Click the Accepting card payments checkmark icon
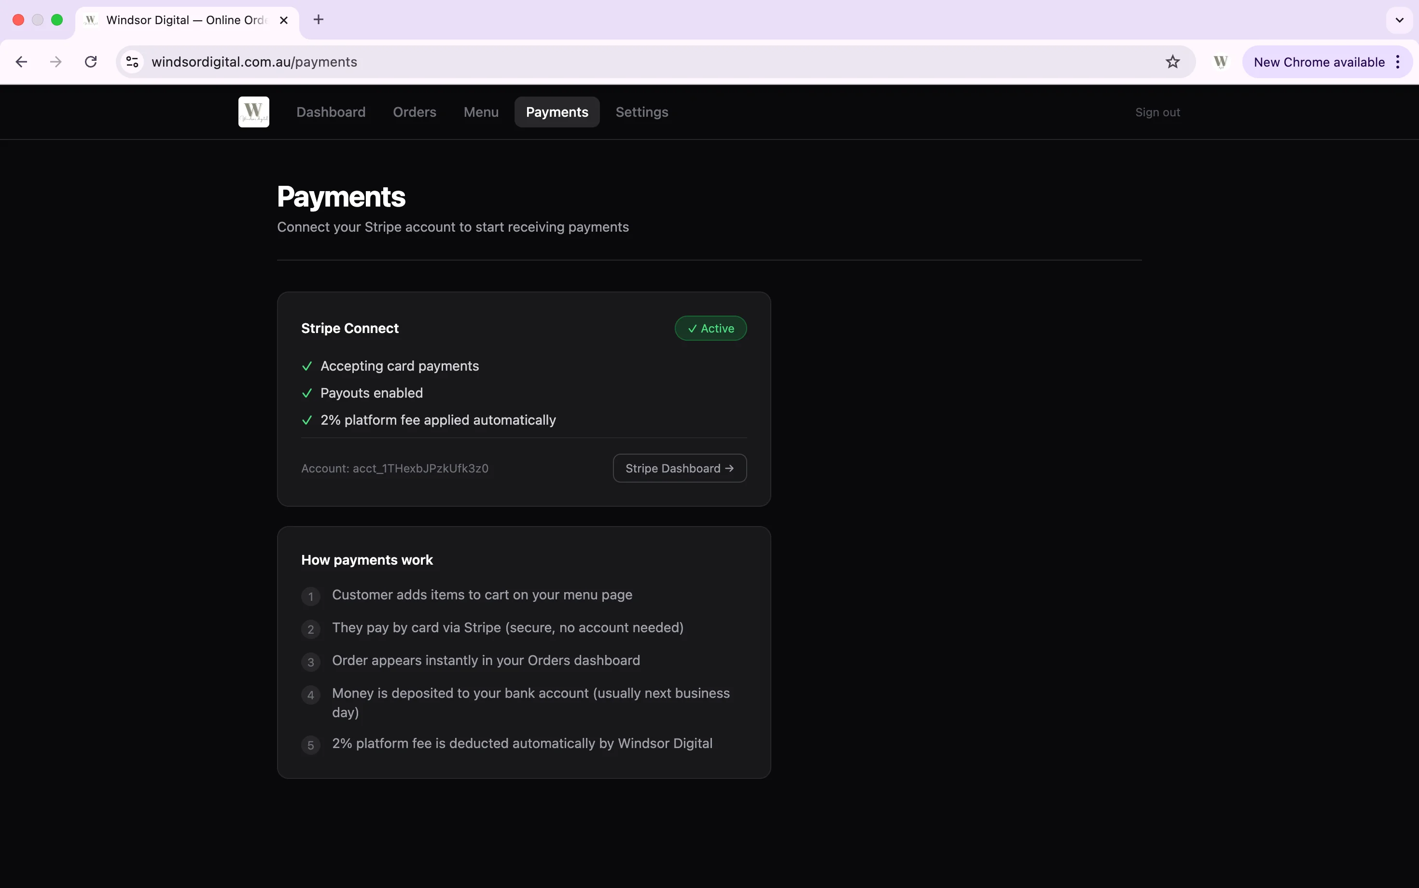Image resolution: width=1419 pixels, height=888 pixels. point(306,366)
